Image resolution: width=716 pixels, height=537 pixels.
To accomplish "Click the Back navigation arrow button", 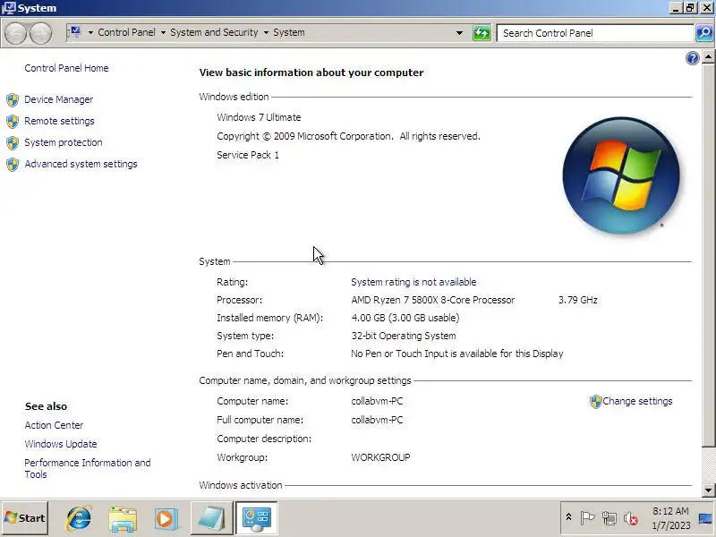I will pos(15,33).
